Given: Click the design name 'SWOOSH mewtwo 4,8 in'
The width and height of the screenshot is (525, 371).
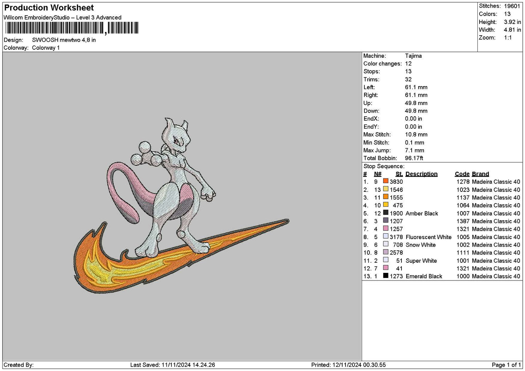Looking at the screenshot, I should [64, 40].
